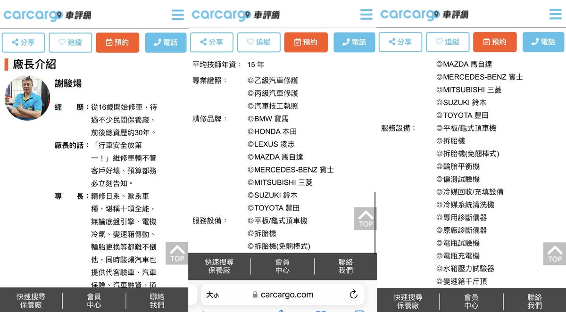
Task: Click the factory manager's profile photo
Action: click(28, 98)
